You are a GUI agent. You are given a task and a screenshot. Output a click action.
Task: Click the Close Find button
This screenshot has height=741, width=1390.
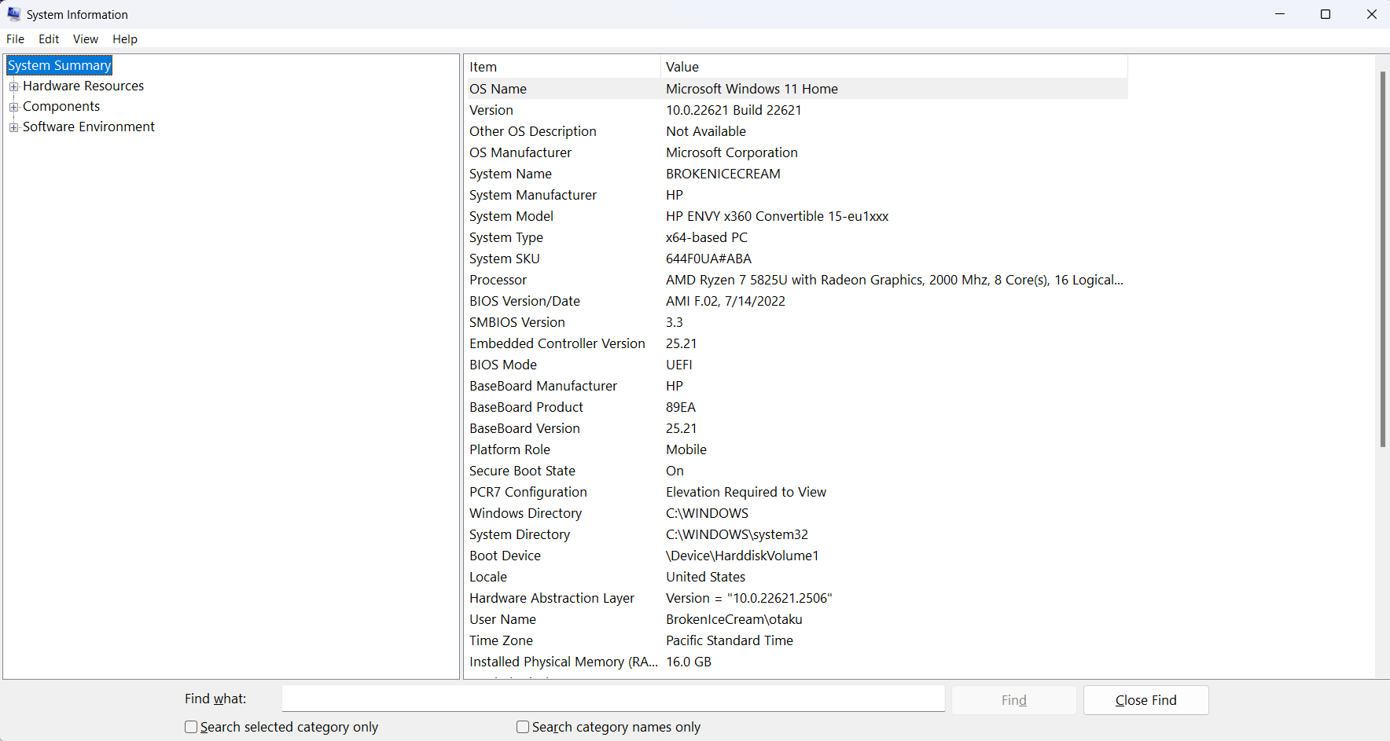tap(1145, 700)
